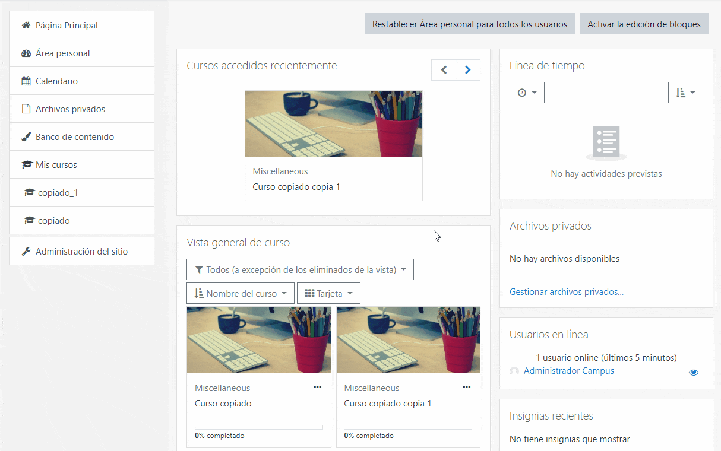Viewport: 721px width, 451px height.
Task: Click the wrench icon for Administración del sitio
Action: (x=26, y=252)
